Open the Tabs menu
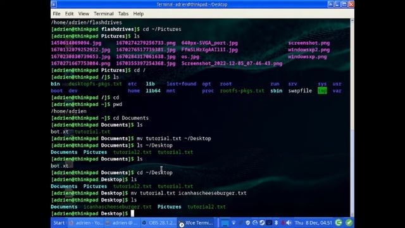 point(123,14)
